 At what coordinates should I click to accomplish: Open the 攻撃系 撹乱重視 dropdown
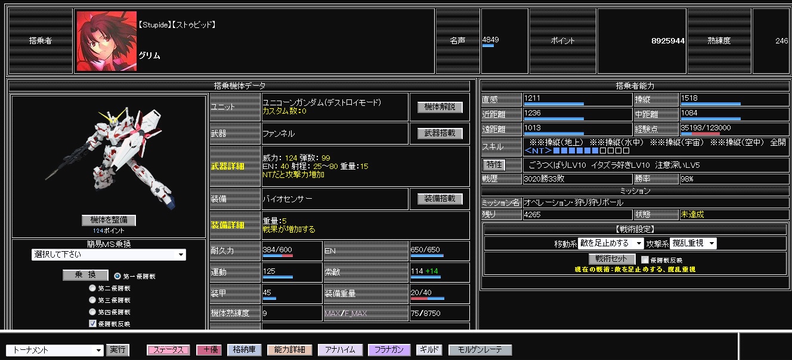tap(693, 243)
